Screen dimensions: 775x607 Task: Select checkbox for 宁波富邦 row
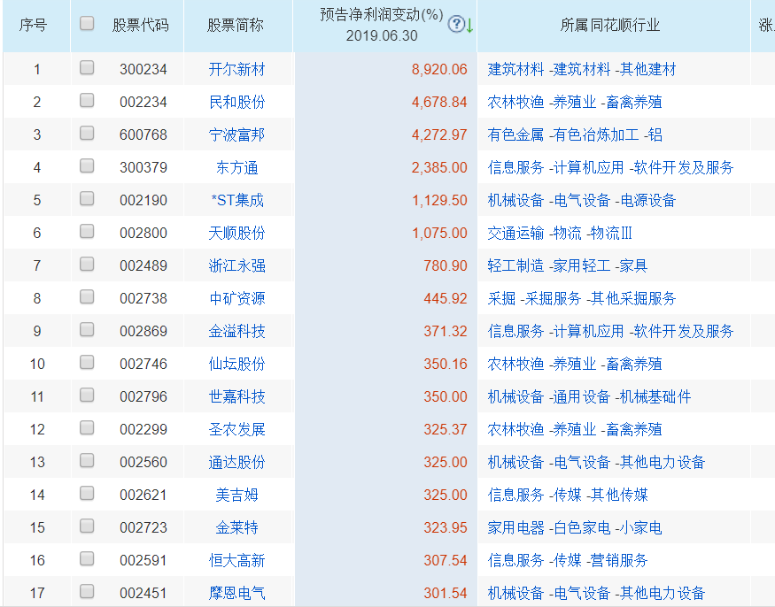click(x=87, y=133)
